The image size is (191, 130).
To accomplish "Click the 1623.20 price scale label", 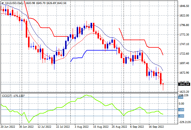I will point(184,92).
